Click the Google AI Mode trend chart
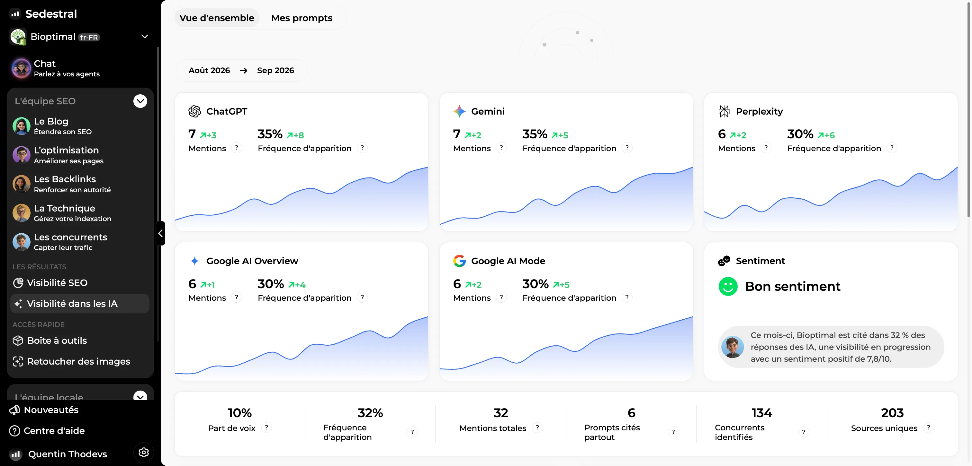 [x=566, y=348]
